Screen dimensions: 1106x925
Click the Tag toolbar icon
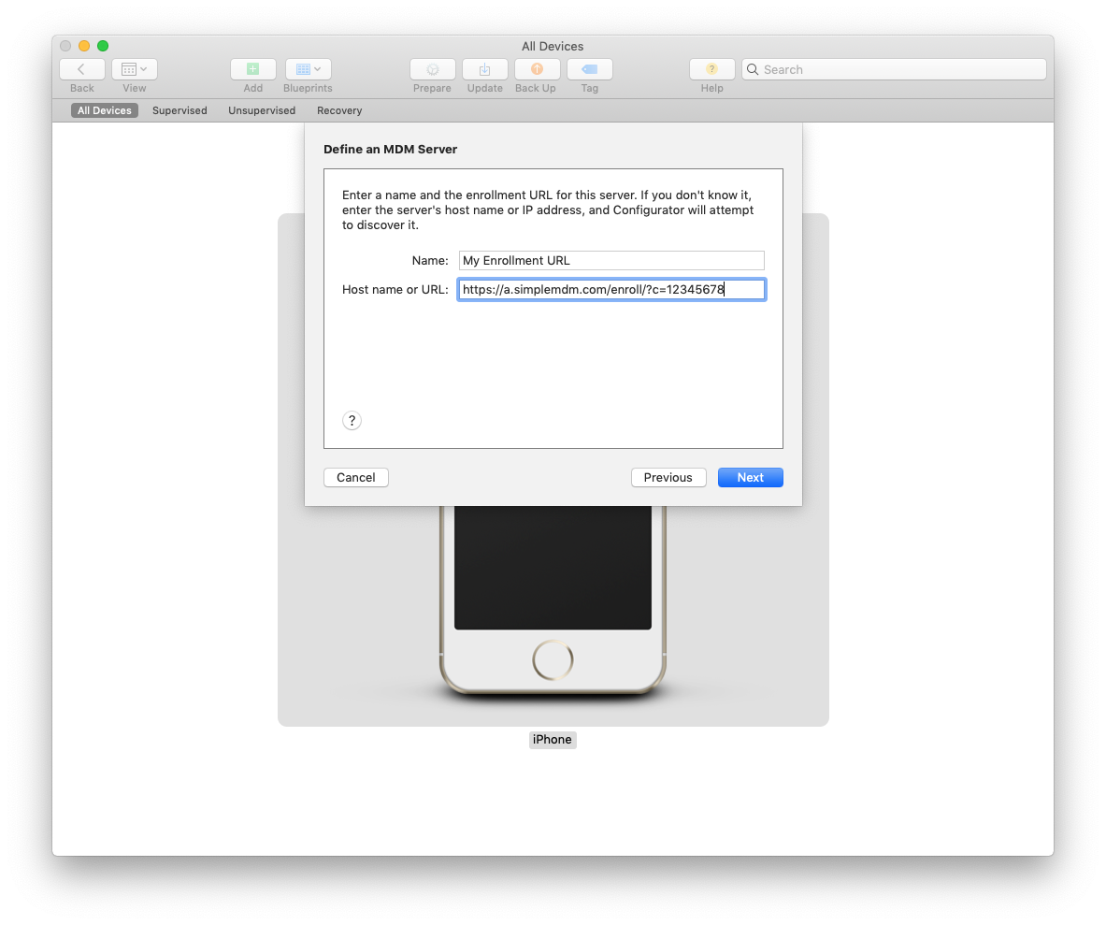point(589,69)
